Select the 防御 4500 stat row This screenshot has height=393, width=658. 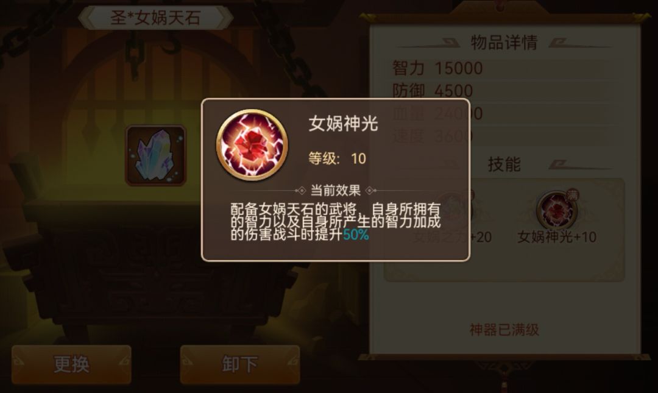tap(501, 91)
